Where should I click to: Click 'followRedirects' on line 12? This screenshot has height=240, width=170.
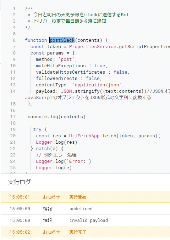(57, 79)
